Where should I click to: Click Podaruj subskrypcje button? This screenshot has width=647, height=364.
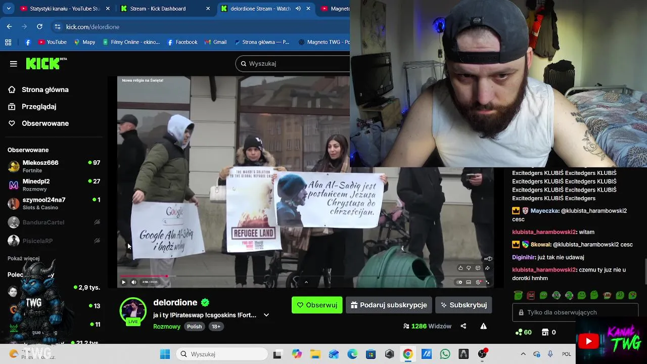389,305
